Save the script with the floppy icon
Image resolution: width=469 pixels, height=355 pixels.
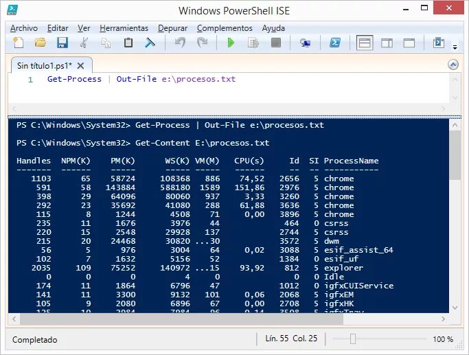[x=62, y=43]
